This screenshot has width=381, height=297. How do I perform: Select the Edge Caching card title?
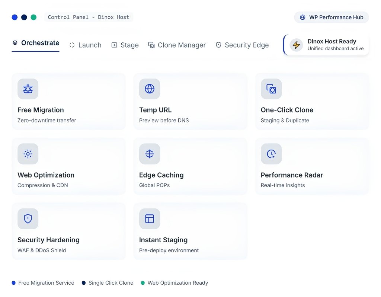(x=161, y=175)
